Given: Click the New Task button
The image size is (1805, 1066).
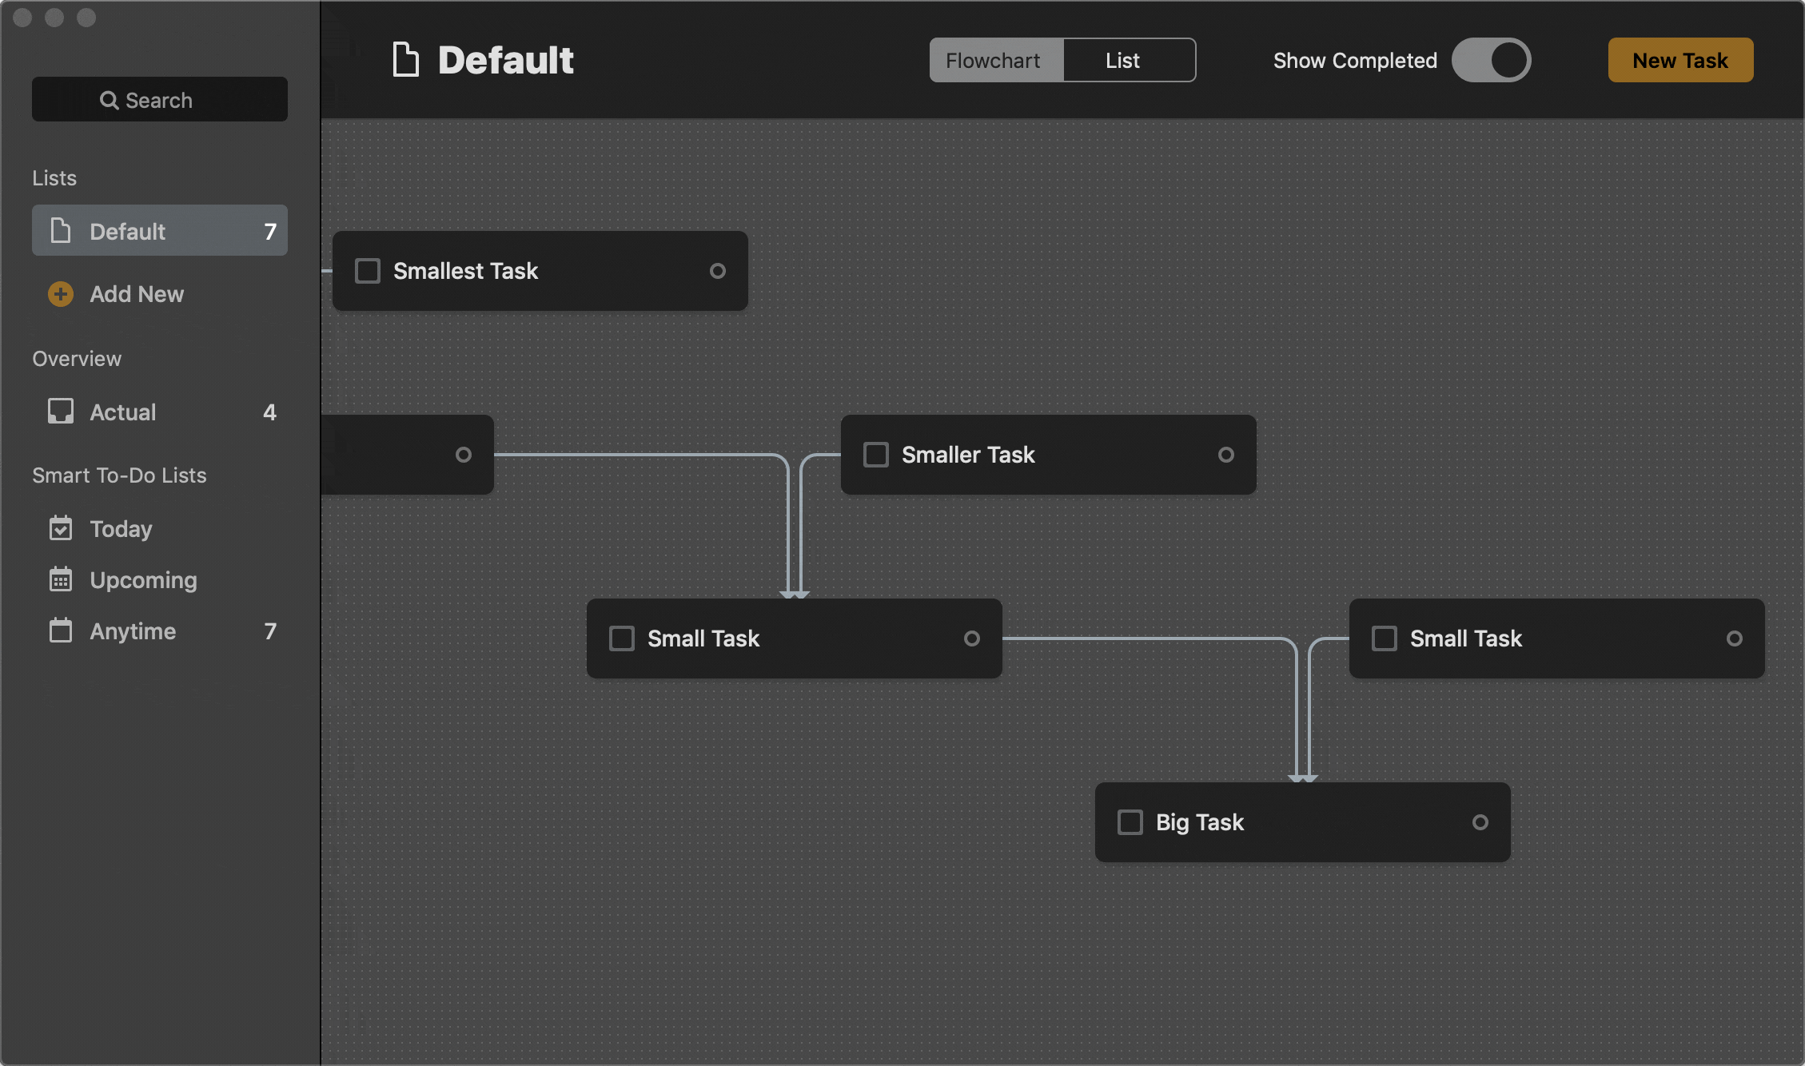Looking at the screenshot, I should 1679,58.
